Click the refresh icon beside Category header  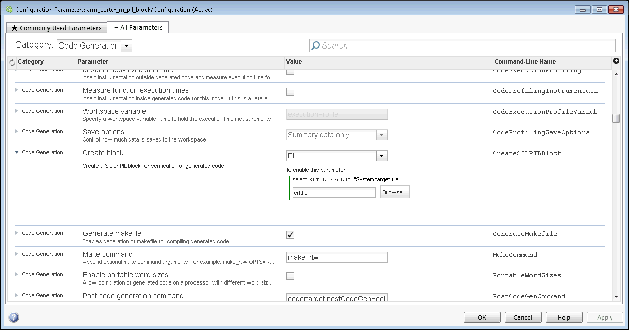12,63
